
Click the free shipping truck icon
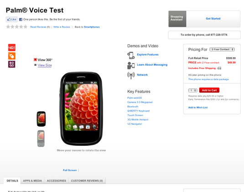[x=219, y=68]
